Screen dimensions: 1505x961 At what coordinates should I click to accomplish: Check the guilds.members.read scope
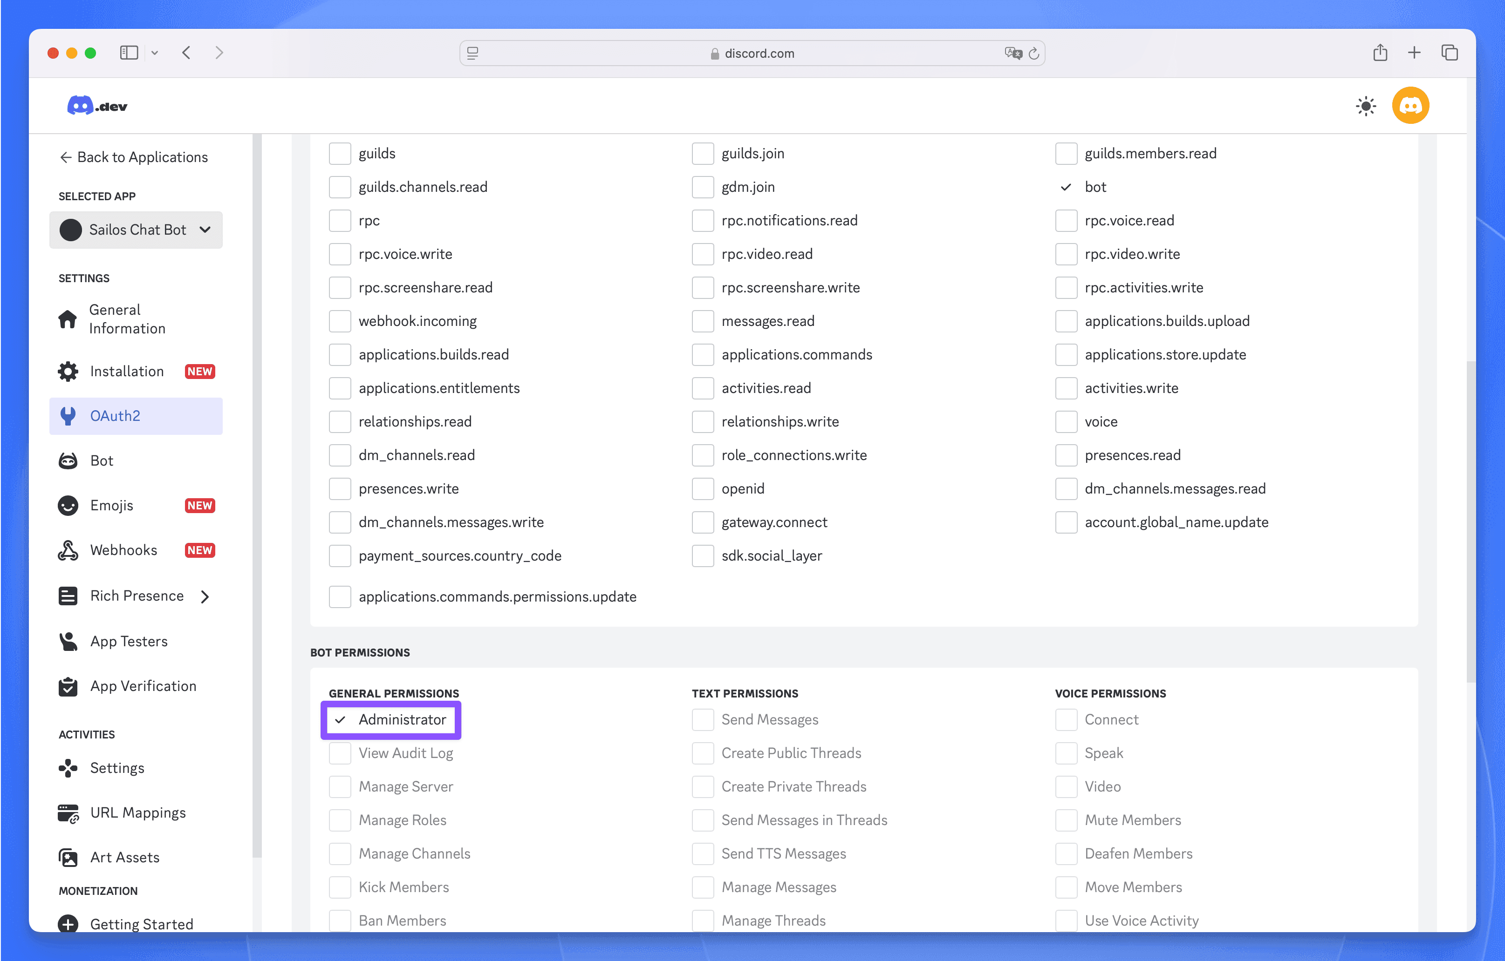pyautogui.click(x=1066, y=154)
